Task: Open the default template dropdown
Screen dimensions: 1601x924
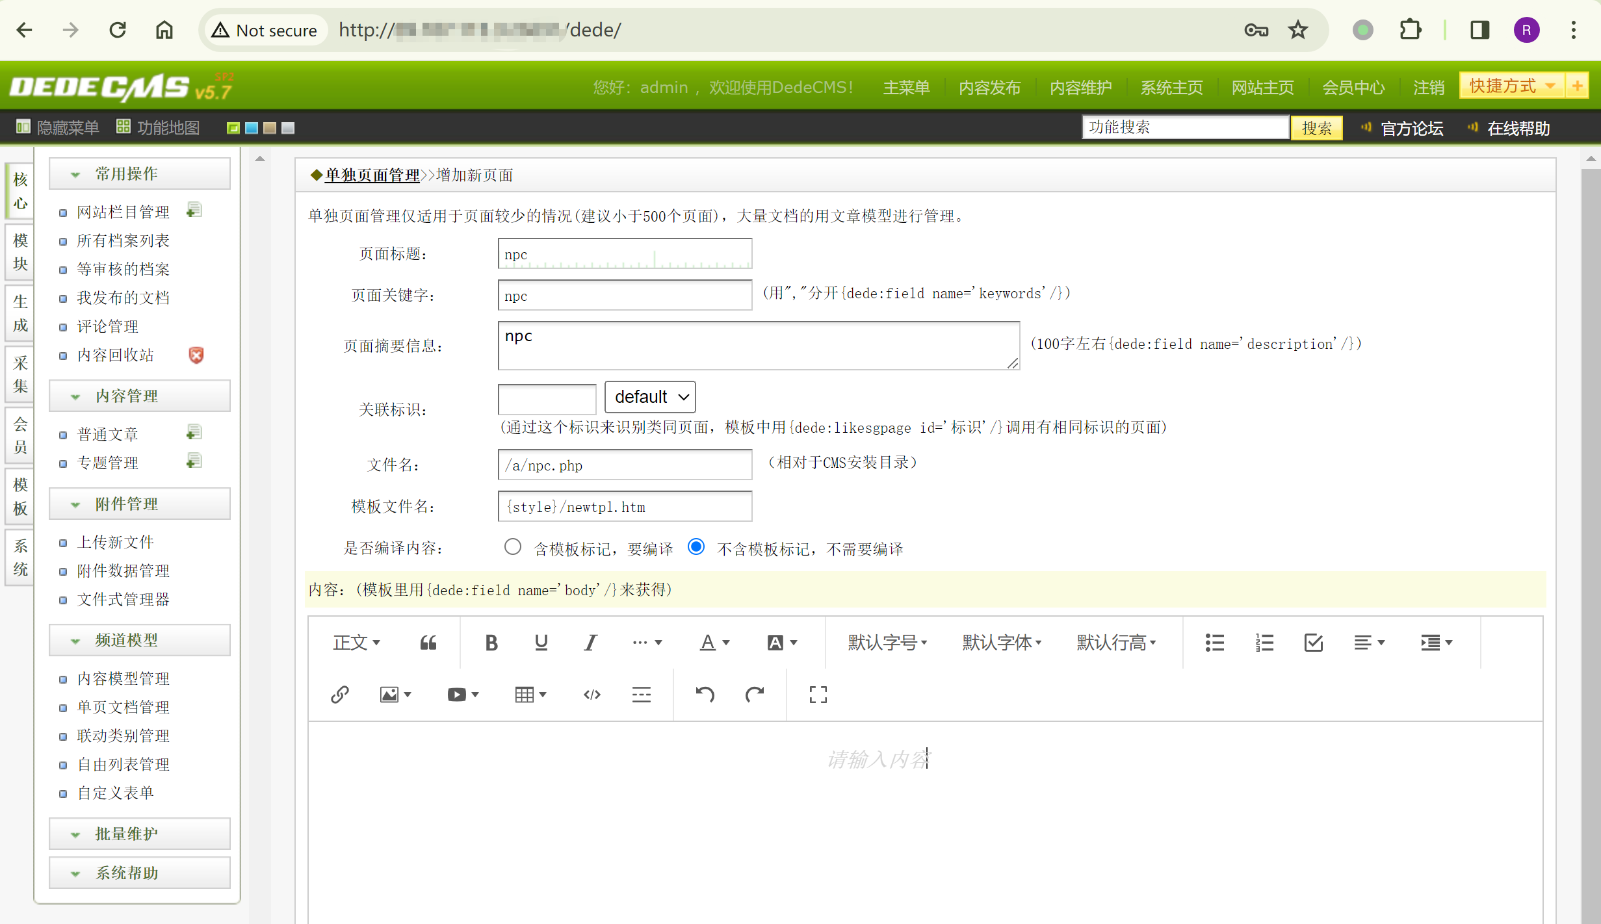Action: (x=649, y=397)
